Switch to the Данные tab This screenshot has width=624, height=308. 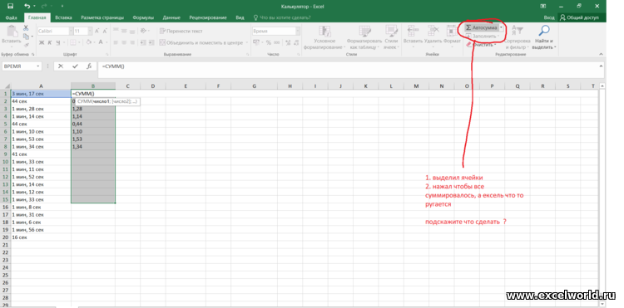coord(172,18)
